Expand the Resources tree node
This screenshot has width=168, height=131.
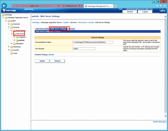click(9, 47)
